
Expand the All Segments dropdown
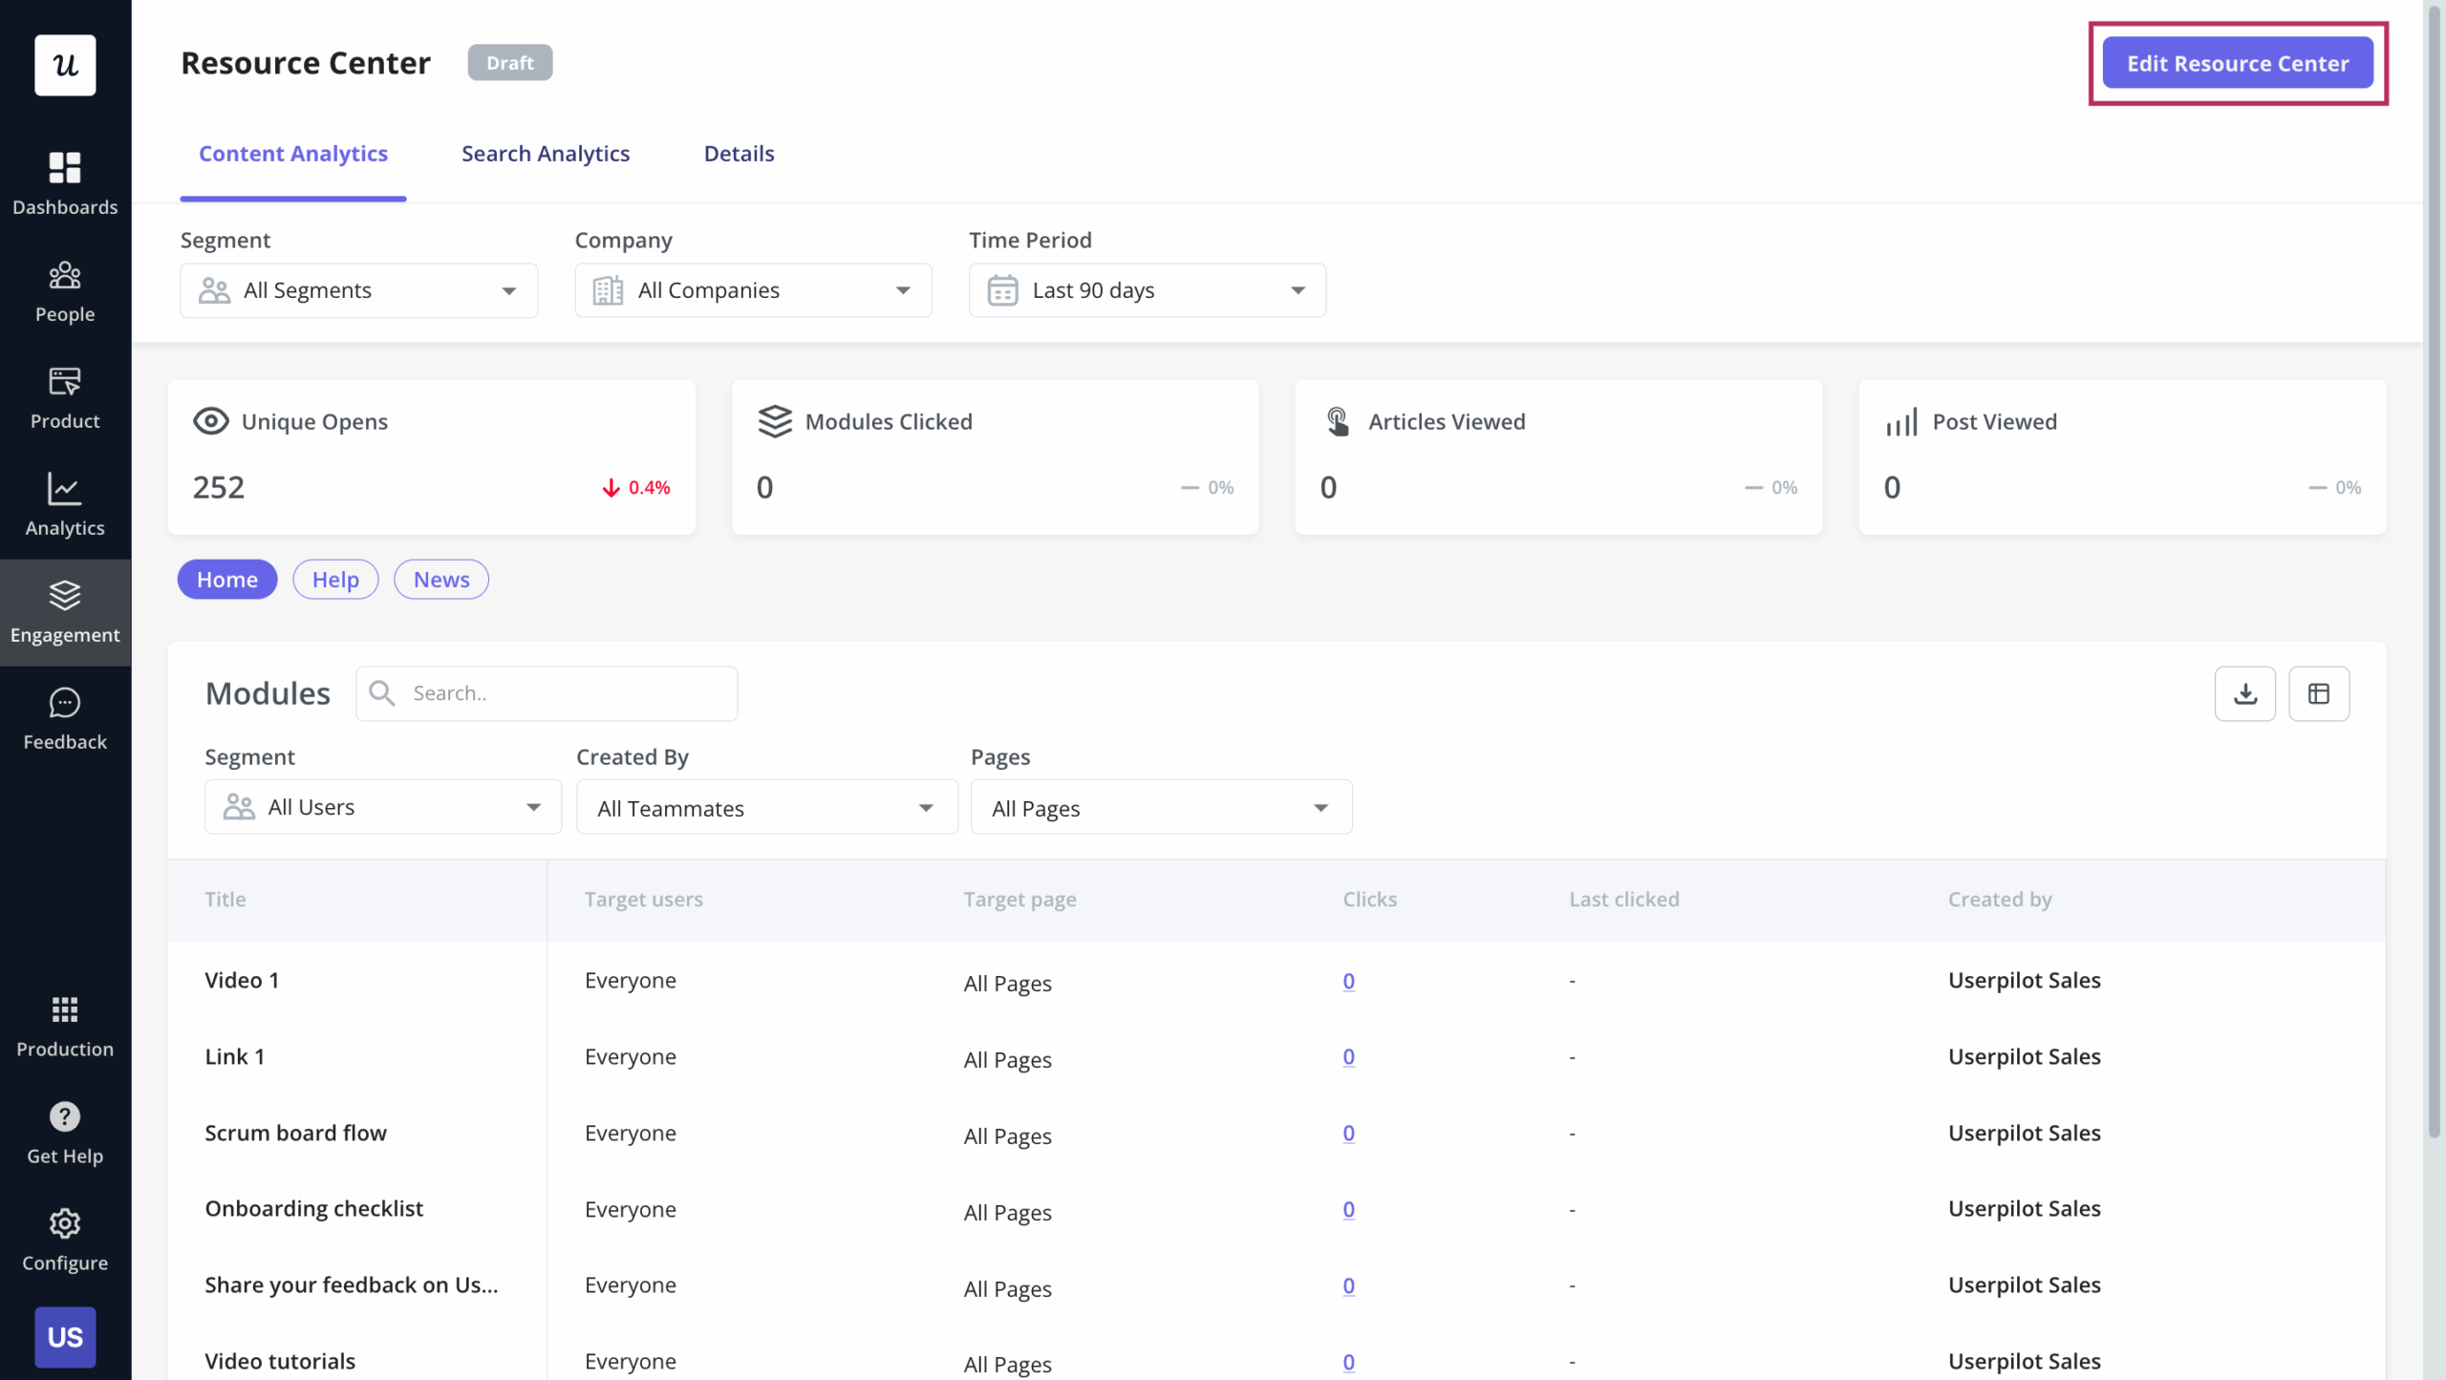coord(358,290)
